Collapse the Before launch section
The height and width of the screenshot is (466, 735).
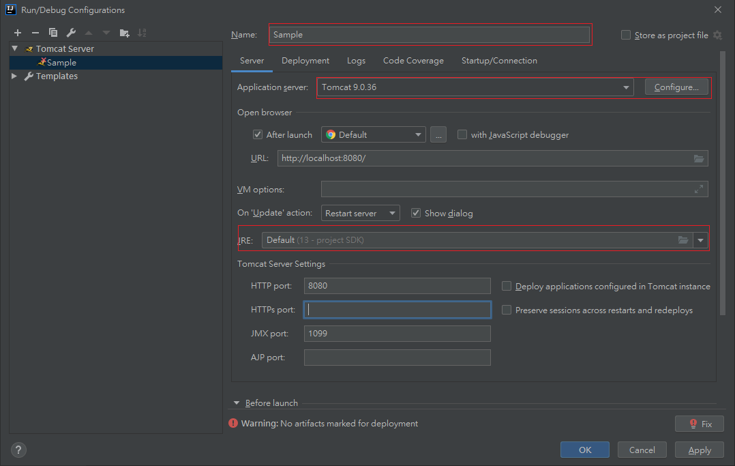(x=237, y=403)
